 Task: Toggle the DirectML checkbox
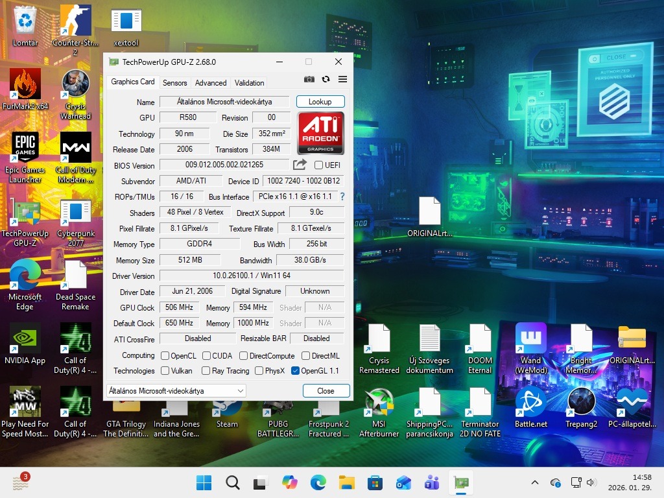tap(305, 356)
